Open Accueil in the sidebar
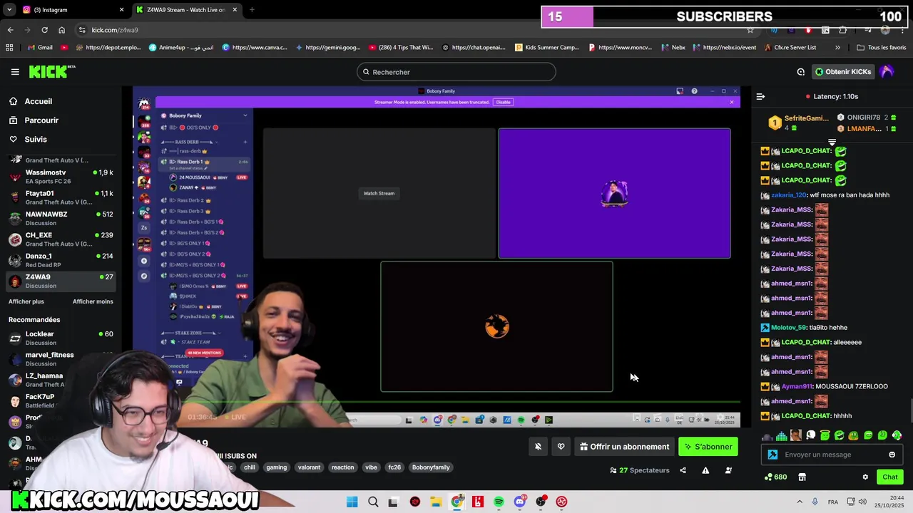Viewport: 913px width, 513px height. pyautogui.click(x=39, y=101)
